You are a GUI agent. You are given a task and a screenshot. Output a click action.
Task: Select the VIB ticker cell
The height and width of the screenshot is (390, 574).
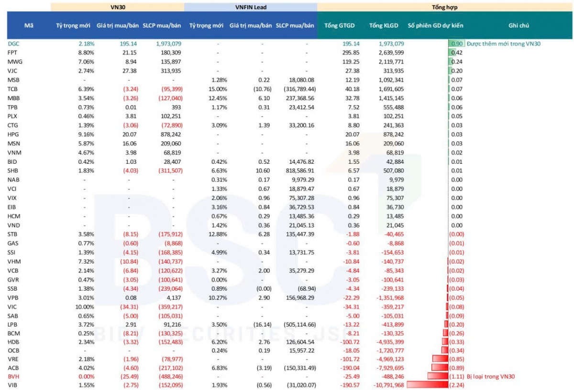(12, 385)
